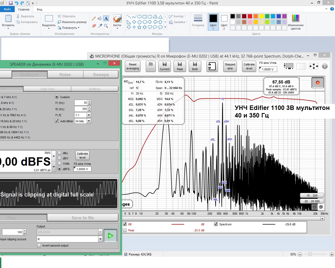The image size is (335, 268).
Task: Select the dBV units radio button
Action: pos(59,158)
